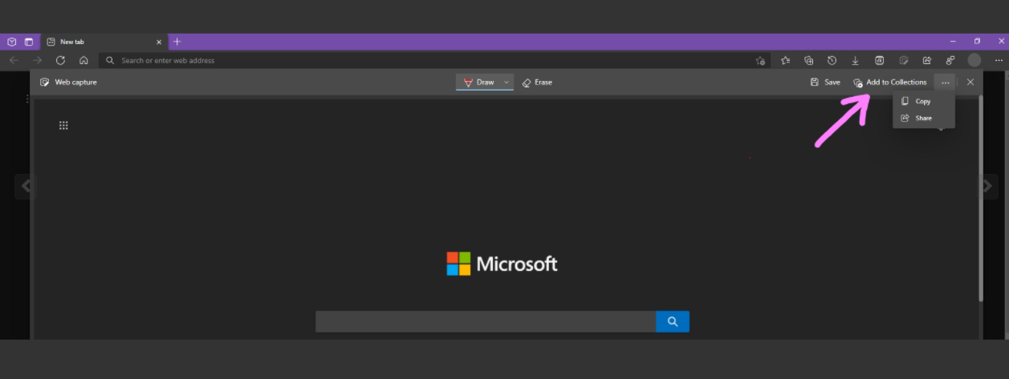
Task: Open the Math Solver toolbar icon
Action: tap(879, 60)
